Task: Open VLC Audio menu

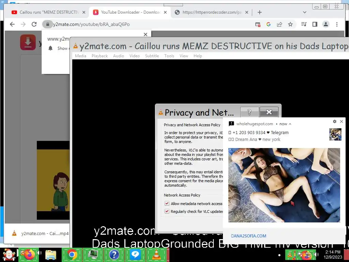Action: [118, 56]
